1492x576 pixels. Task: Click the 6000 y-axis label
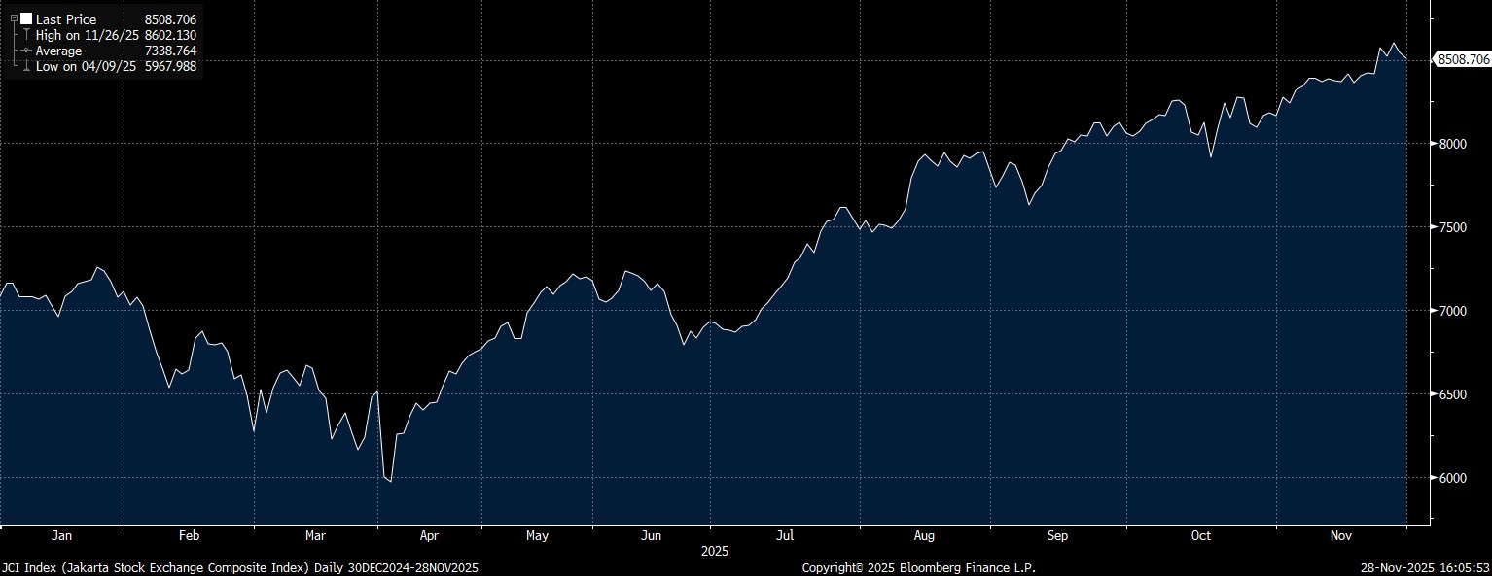pyautogui.click(x=1453, y=478)
